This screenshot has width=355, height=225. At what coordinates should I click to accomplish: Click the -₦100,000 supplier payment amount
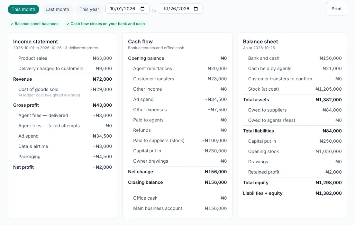click(214, 140)
